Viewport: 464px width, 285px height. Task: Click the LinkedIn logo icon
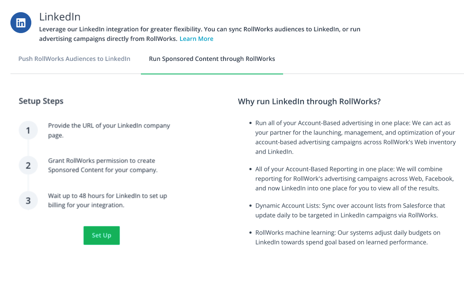click(x=21, y=23)
